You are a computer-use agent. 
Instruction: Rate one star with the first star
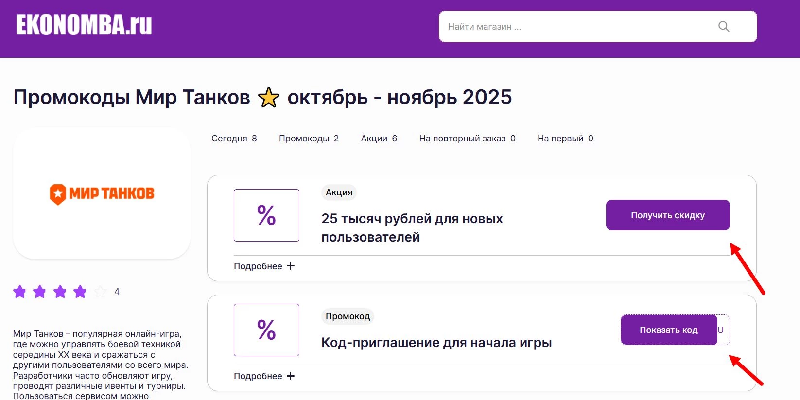coord(19,292)
